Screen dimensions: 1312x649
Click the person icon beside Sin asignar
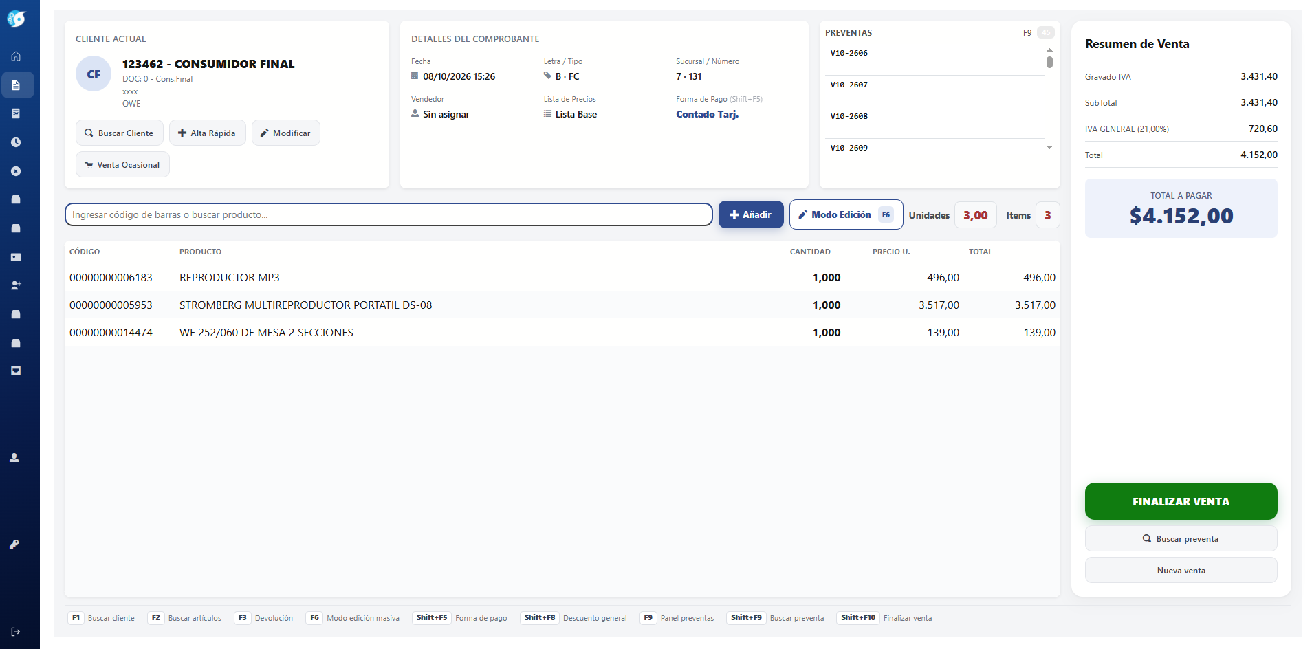pos(415,113)
